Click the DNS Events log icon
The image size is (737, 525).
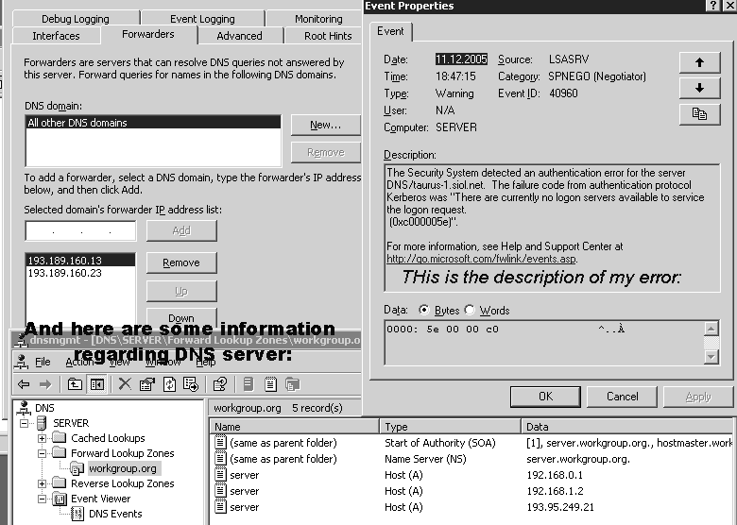point(77,514)
